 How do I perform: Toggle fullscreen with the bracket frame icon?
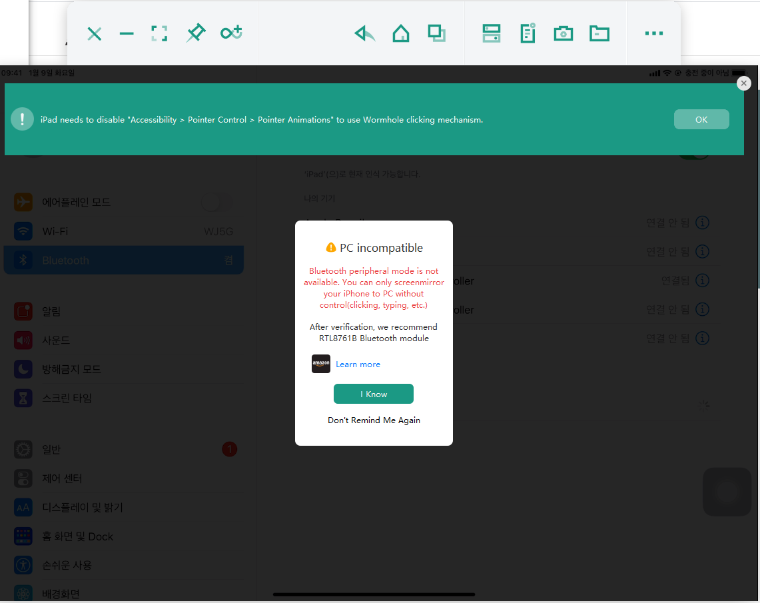(x=159, y=33)
